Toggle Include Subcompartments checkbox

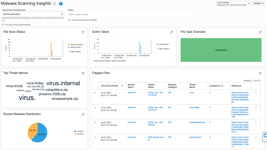pos(3,25)
